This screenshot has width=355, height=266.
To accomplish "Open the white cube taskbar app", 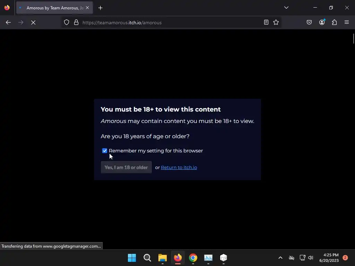I will tap(224, 258).
